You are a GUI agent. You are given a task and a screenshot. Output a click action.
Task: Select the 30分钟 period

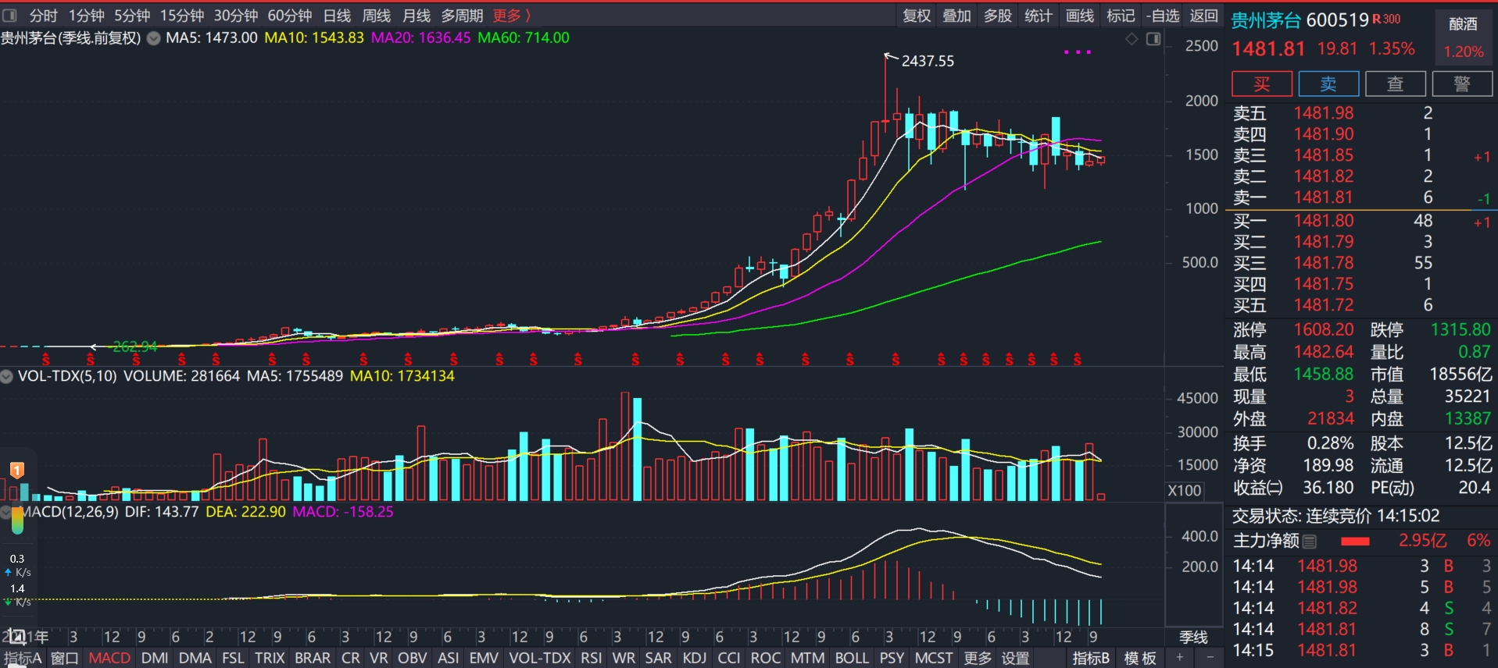tap(236, 16)
